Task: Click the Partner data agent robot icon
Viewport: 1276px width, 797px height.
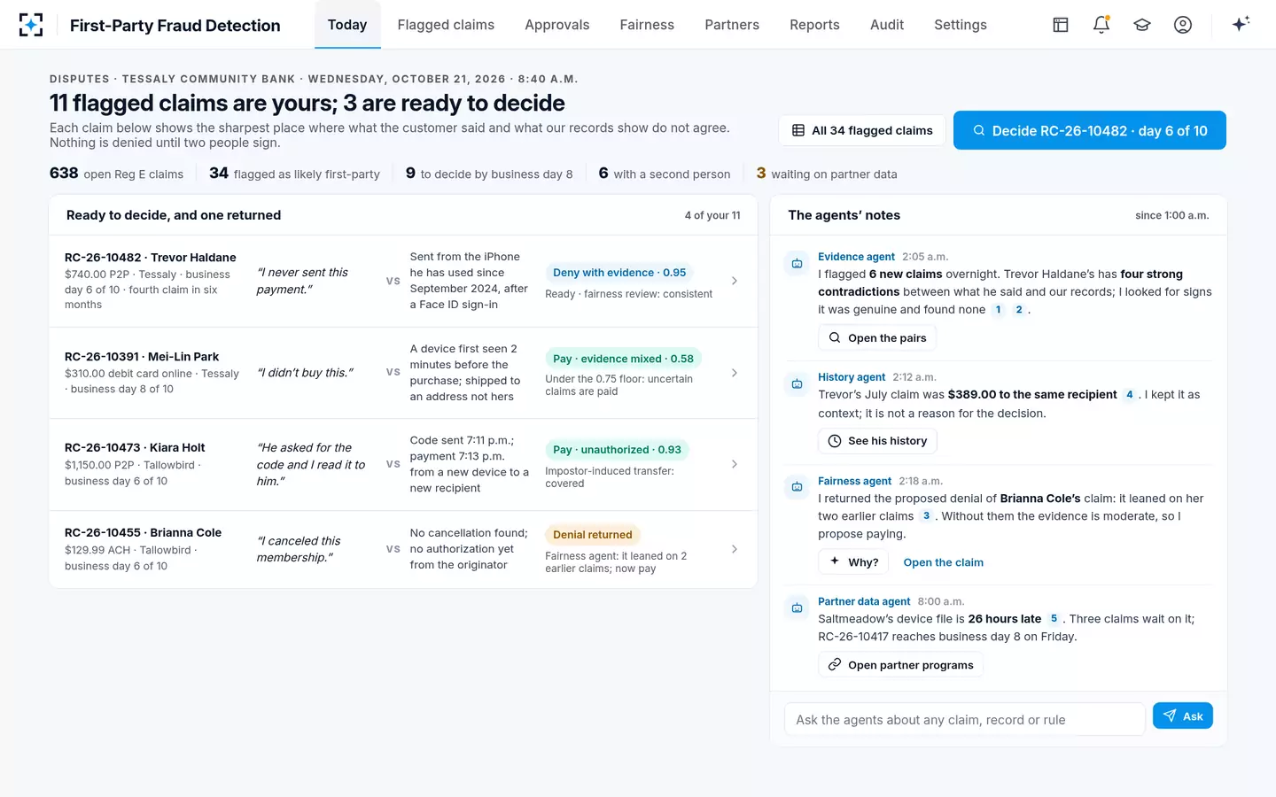Action: pyautogui.click(x=797, y=607)
